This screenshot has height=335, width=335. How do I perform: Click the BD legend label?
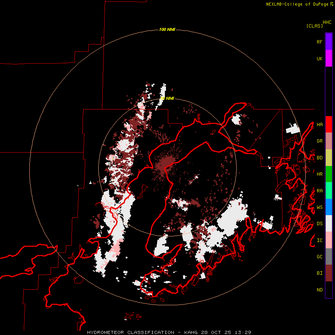coord(319,158)
